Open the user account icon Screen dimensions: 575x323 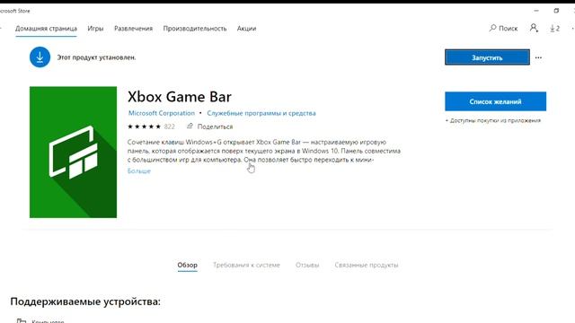pos(534,28)
